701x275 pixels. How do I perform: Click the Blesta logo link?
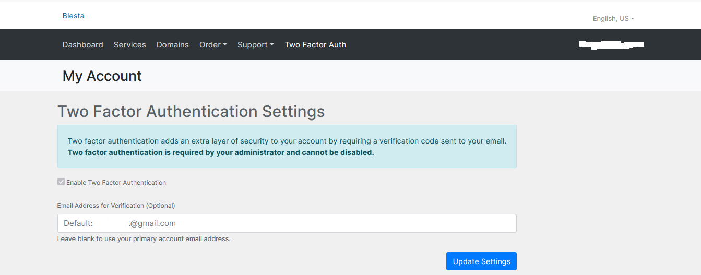coord(73,16)
